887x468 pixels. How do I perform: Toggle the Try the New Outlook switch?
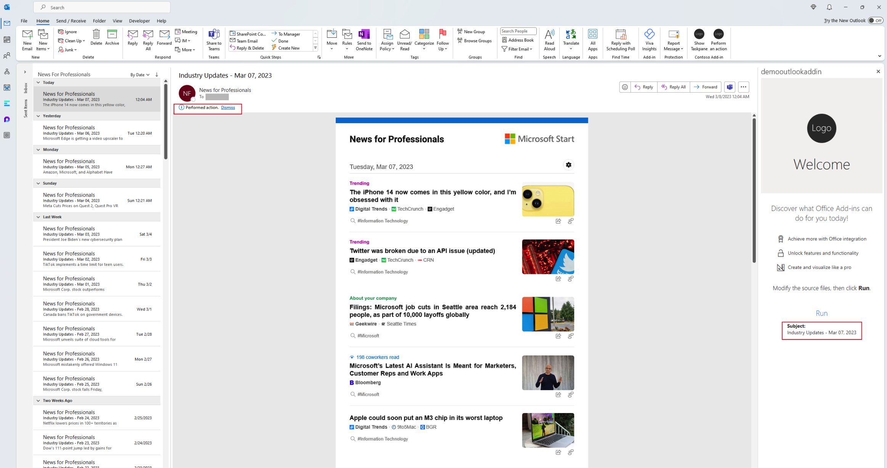pyautogui.click(x=875, y=21)
